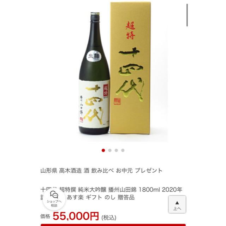The width and height of the screenshot is (226, 226).
Task: Click the red 超特 text on box
Action: 130,30
